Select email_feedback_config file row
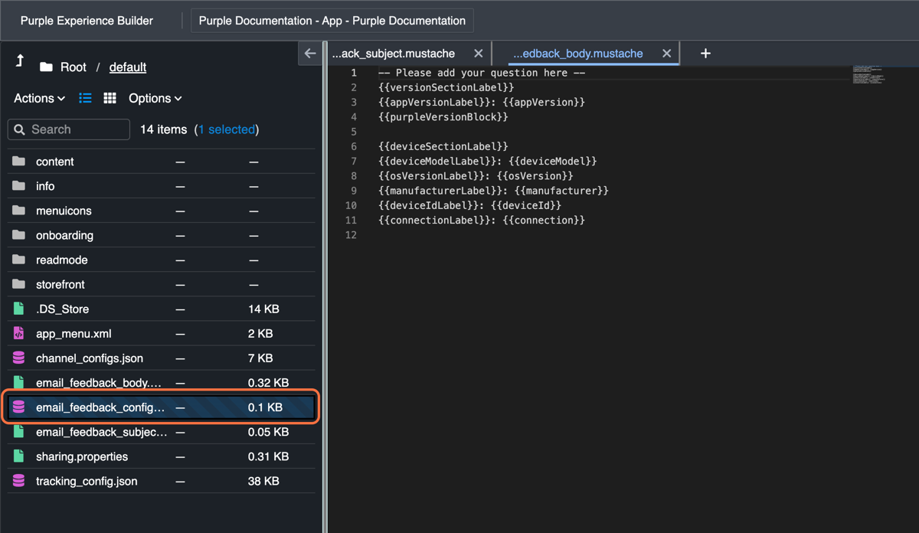The height and width of the screenshot is (533, 919). (162, 407)
